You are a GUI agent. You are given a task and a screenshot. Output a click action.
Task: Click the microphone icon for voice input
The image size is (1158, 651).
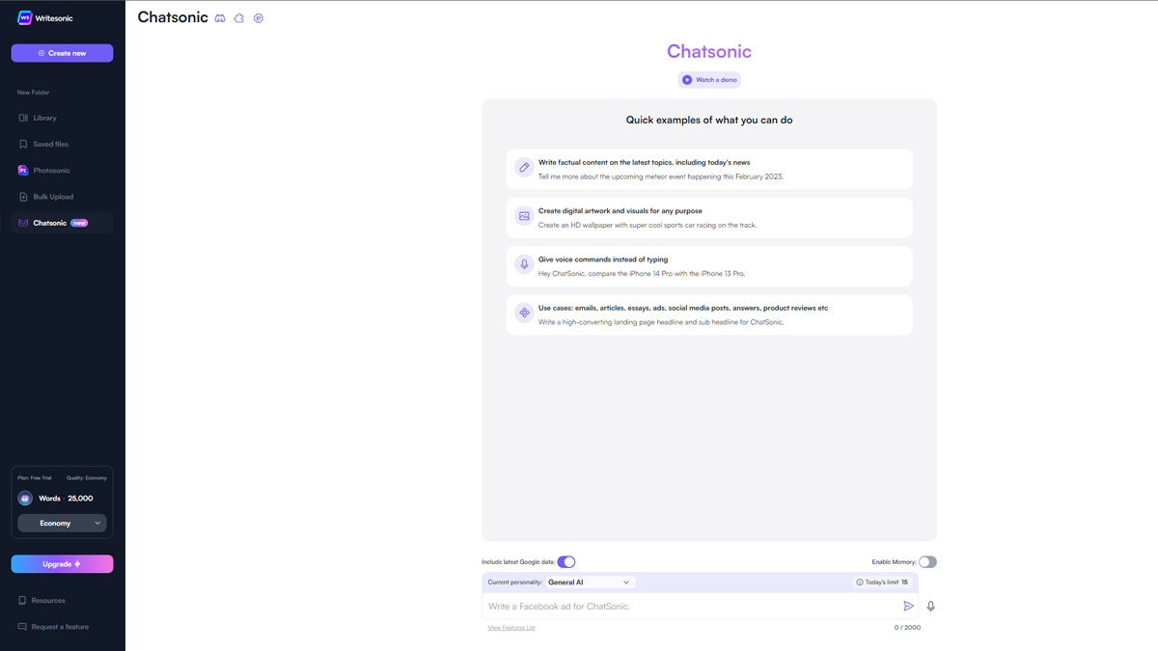point(930,607)
